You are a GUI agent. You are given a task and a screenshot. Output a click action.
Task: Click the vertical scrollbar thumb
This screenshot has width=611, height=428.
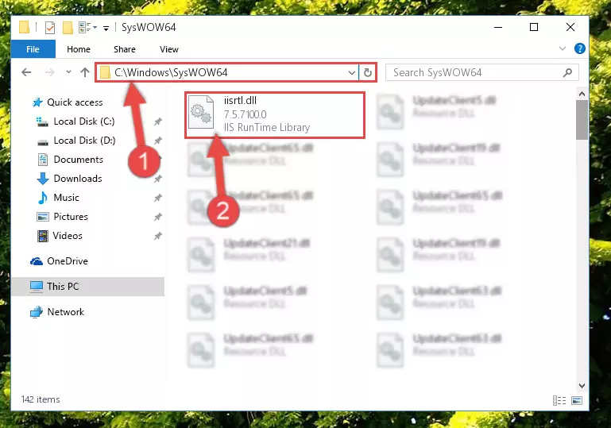(582, 120)
